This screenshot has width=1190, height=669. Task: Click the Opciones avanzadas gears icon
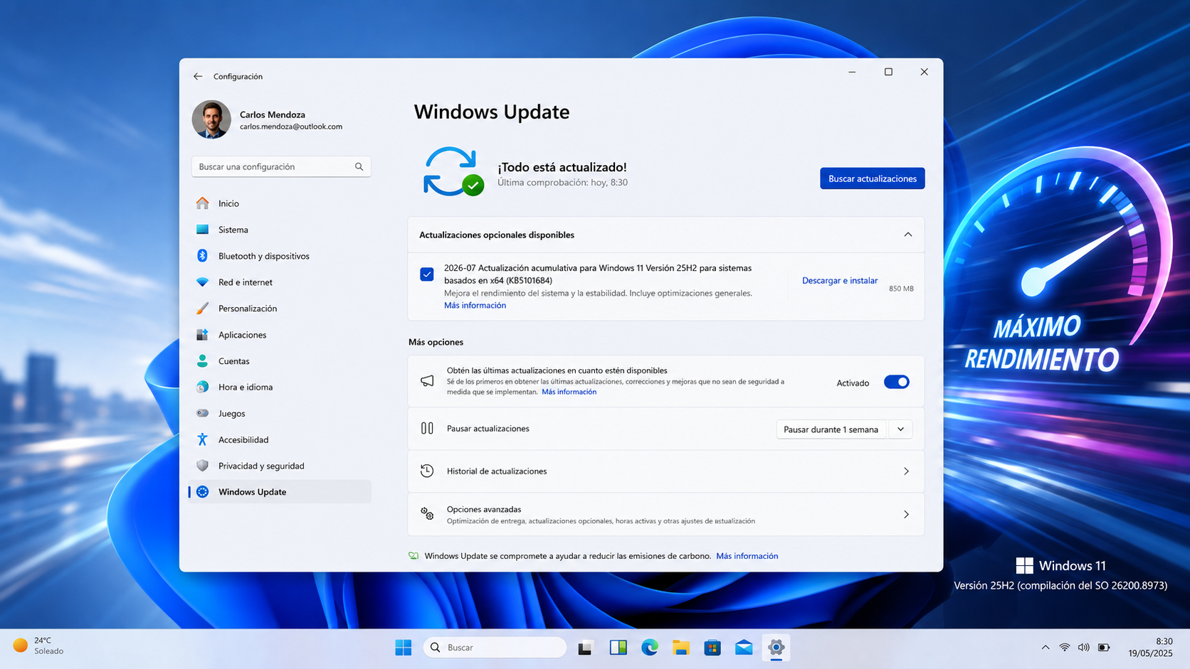click(427, 514)
